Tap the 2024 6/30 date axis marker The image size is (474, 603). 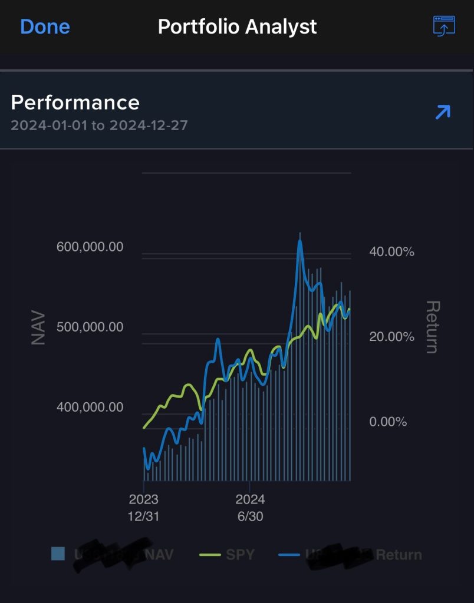250,508
